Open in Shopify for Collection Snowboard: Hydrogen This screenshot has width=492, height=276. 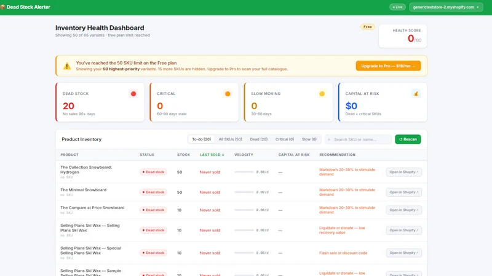[404, 172]
